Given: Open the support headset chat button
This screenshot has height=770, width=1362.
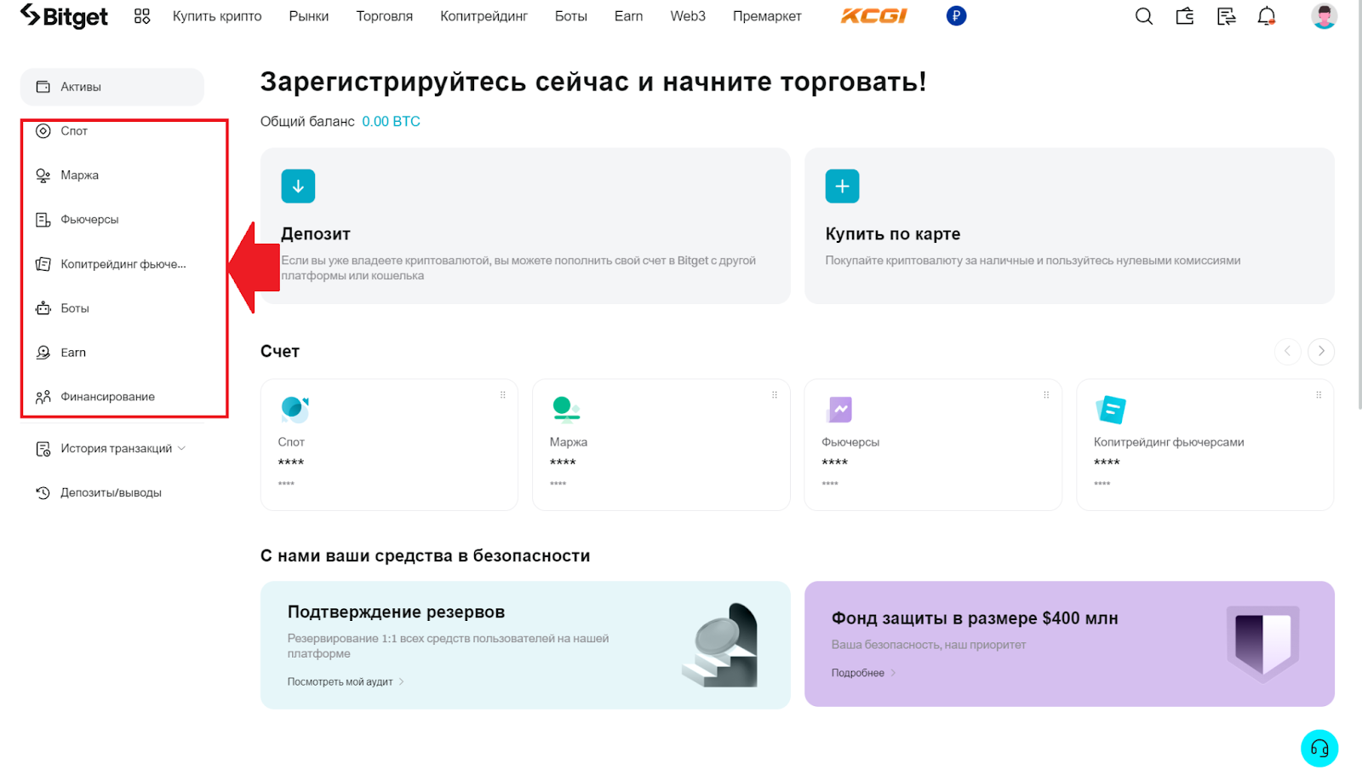Looking at the screenshot, I should [x=1319, y=749].
